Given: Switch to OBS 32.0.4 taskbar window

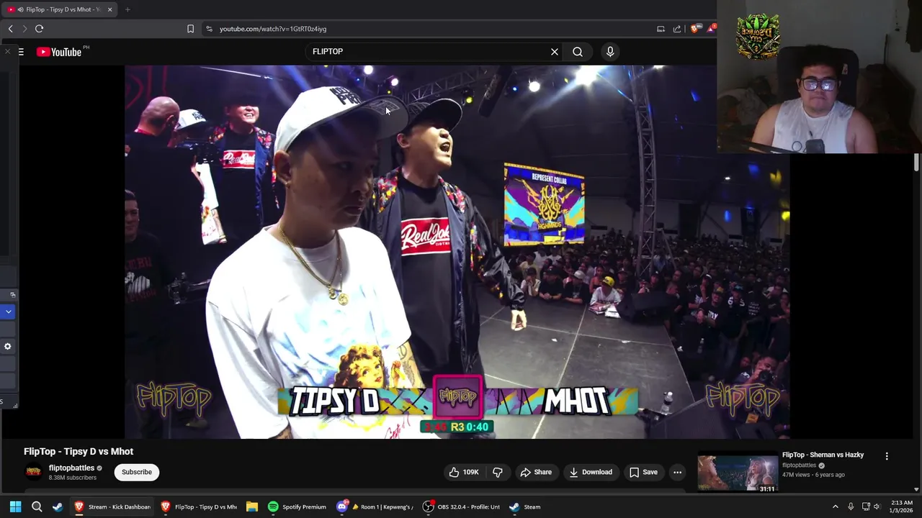Looking at the screenshot, I should (x=462, y=506).
